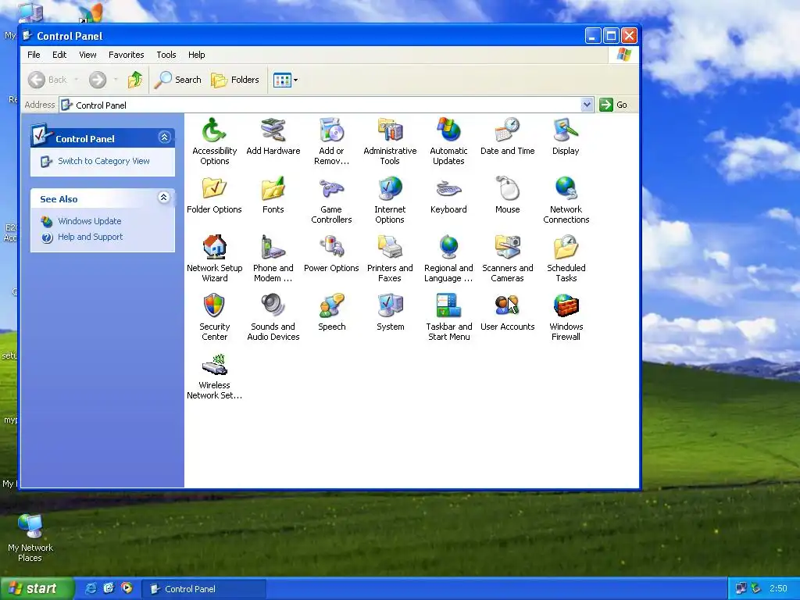The width and height of the screenshot is (800, 600).
Task: Launch Windows Media Player from Quick Launch
Action: click(127, 588)
